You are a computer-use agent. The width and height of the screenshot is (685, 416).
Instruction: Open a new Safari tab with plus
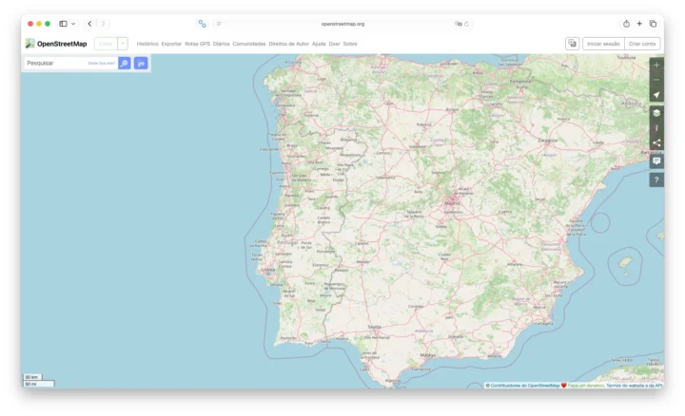pyautogui.click(x=639, y=24)
